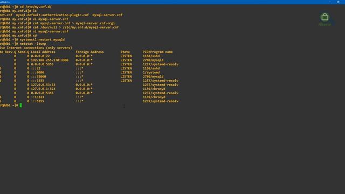Click 'mysql-server.cnf' in the ls output line

tap(107, 15)
